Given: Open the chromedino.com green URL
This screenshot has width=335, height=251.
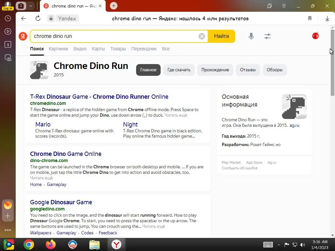Looking at the screenshot, I should click(48, 103).
